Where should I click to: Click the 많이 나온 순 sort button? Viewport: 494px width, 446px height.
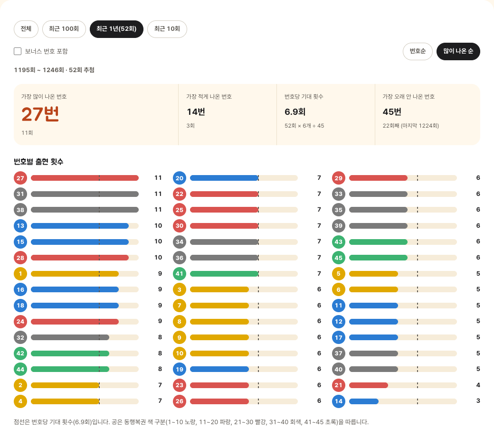tap(458, 51)
